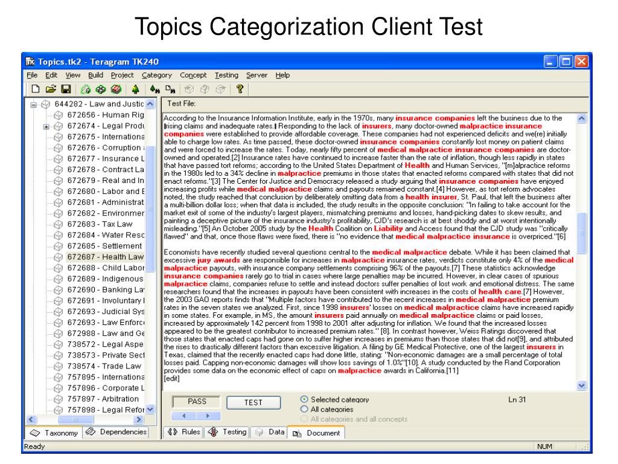This screenshot has width=618, height=464.
Task: Click the Save floppy disk icon
Action: (66, 89)
